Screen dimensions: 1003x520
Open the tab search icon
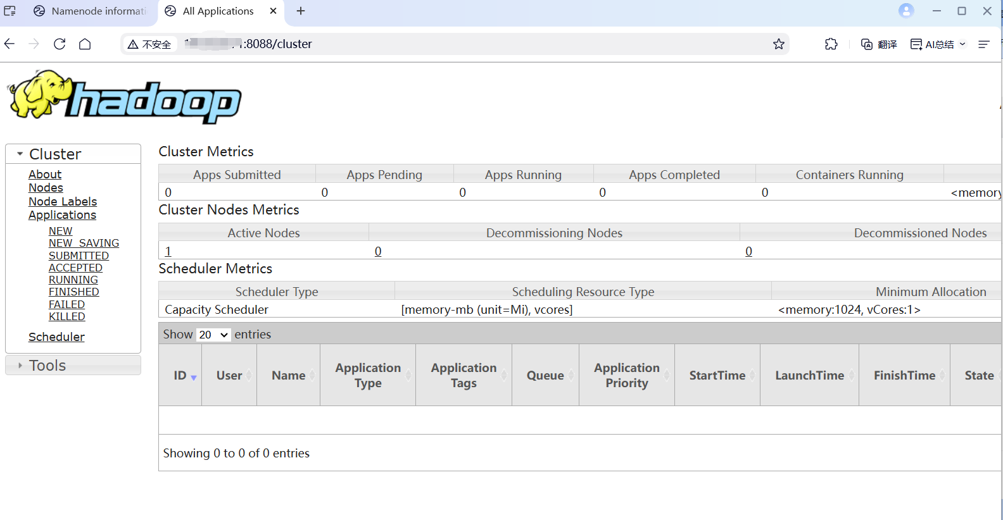click(x=10, y=11)
